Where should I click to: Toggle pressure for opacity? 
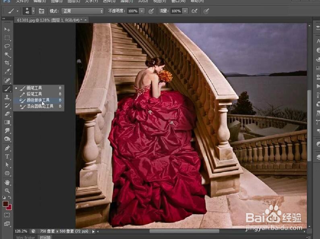click(x=151, y=11)
